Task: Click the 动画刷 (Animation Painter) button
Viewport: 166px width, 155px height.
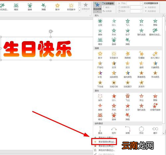Action: click(x=107, y=11)
